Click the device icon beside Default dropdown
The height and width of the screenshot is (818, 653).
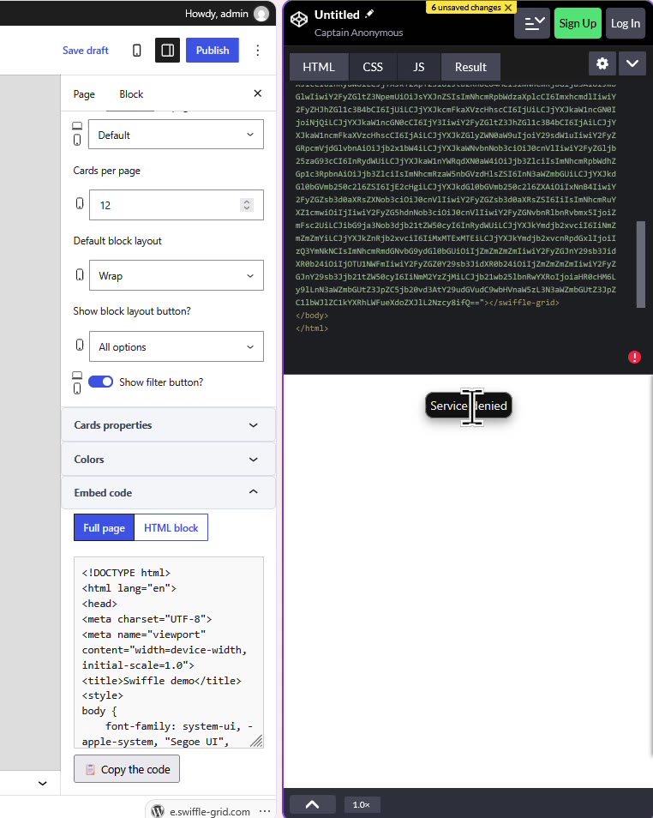(x=77, y=134)
